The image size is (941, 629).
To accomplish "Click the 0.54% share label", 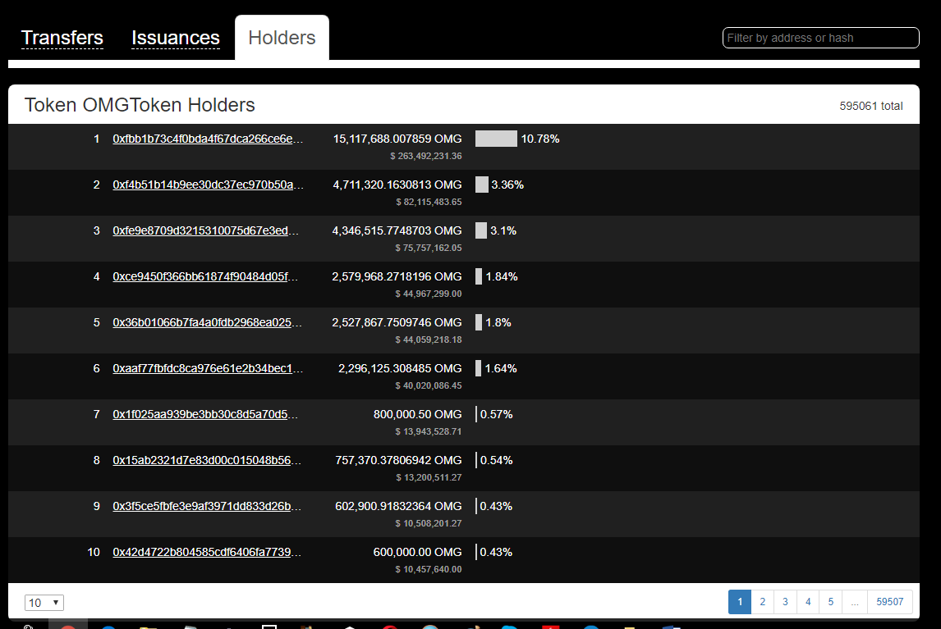I will click(x=496, y=461).
